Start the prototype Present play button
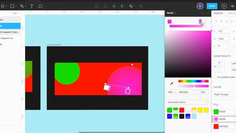 point(224,6)
